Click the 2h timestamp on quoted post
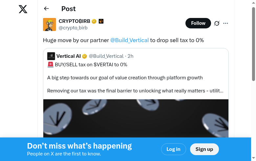Viewport: 256px width, 161px height. coord(130,56)
